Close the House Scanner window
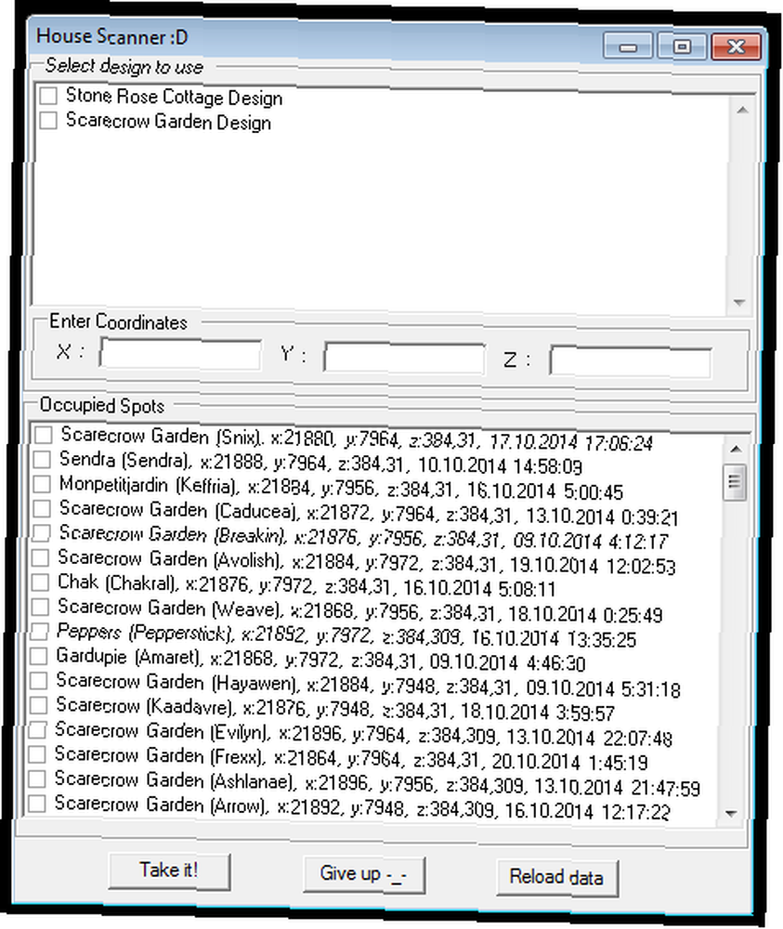 (737, 46)
